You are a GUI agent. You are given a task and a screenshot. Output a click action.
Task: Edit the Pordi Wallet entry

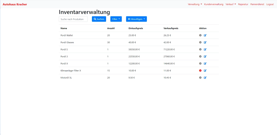[x=205, y=35]
